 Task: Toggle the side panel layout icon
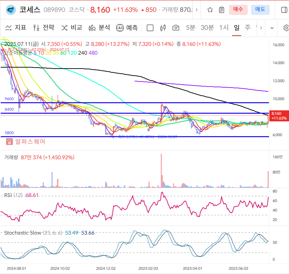coord(284,10)
